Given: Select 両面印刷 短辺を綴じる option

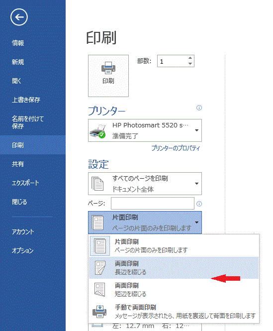Looking at the screenshot, I should (174, 290).
